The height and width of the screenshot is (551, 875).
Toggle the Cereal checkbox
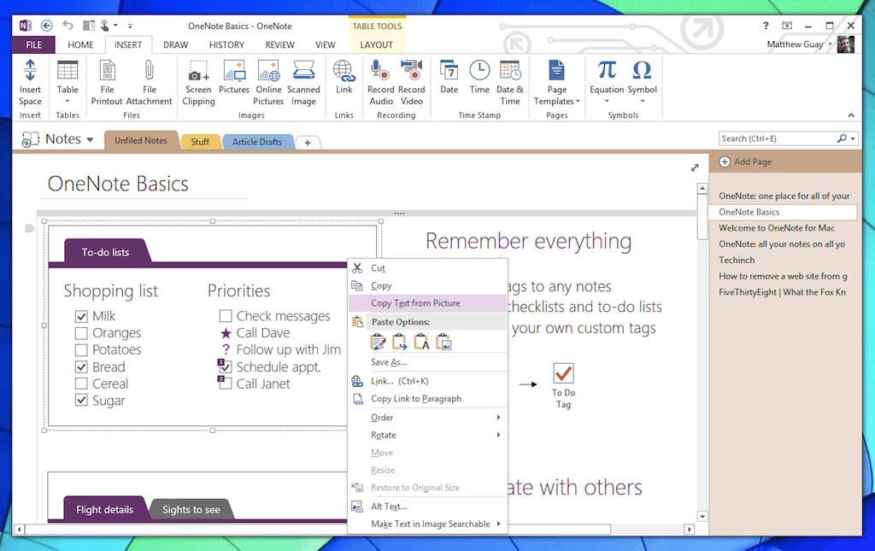[x=81, y=384]
